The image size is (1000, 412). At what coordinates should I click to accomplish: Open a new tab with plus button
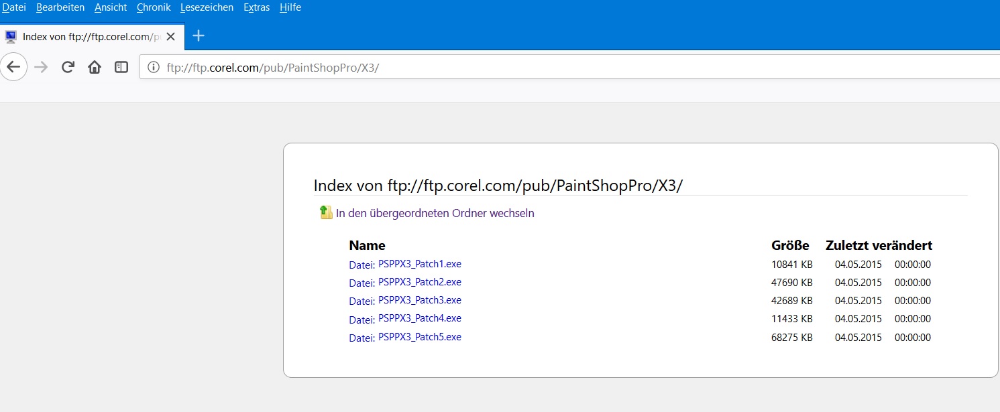199,36
